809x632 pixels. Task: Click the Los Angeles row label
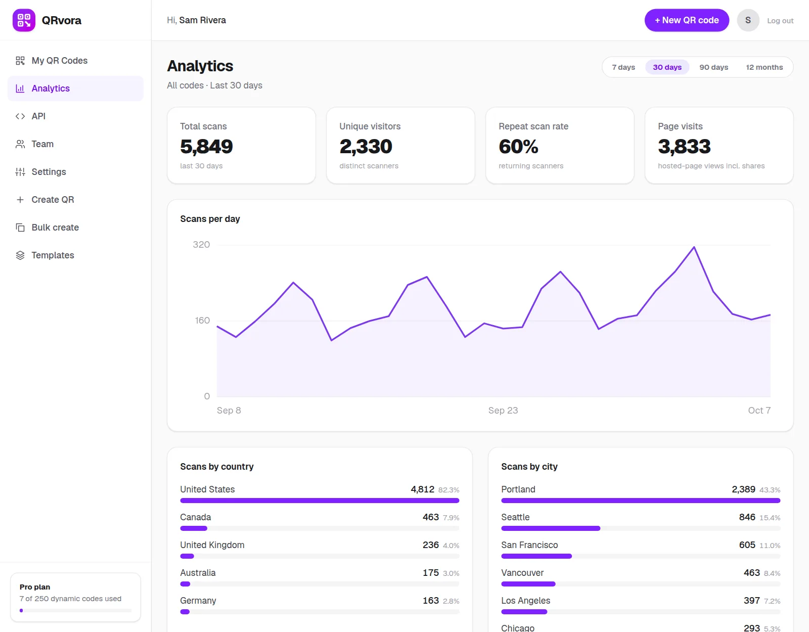pyautogui.click(x=526, y=601)
